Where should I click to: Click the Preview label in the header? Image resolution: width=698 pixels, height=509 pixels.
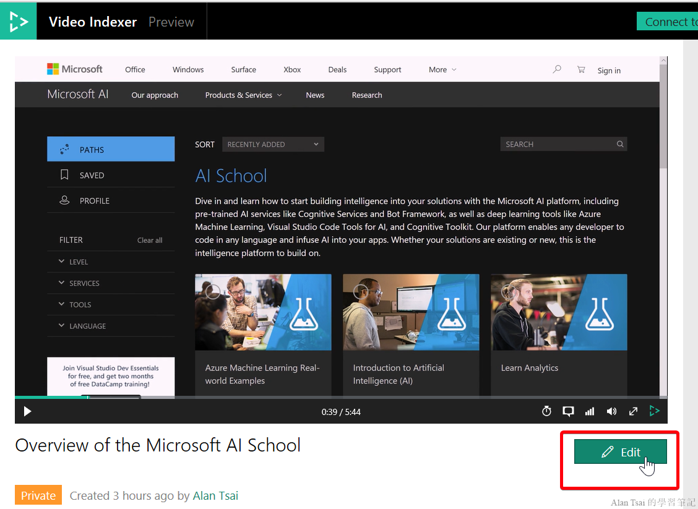click(x=171, y=22)
